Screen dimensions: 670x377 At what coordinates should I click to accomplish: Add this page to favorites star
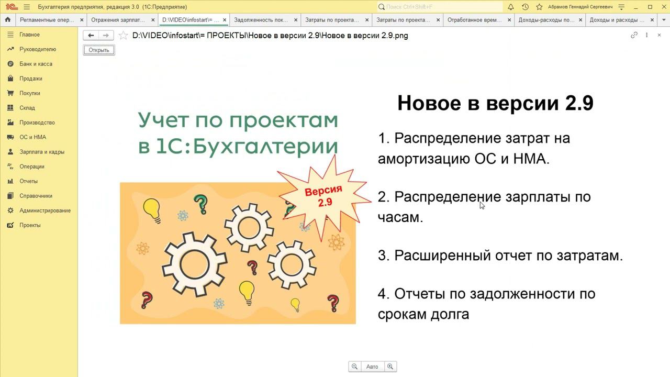tap(123, 36)
